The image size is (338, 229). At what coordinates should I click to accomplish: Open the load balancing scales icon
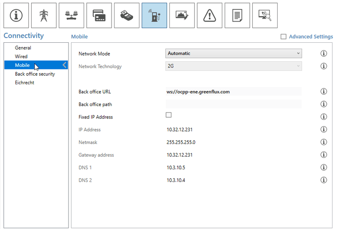coord(71,15)
